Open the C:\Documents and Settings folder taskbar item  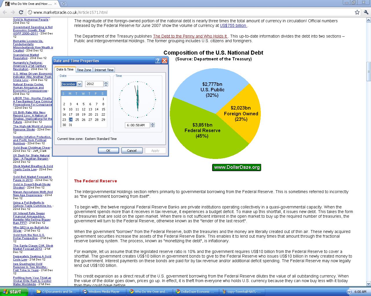point(57,292)
